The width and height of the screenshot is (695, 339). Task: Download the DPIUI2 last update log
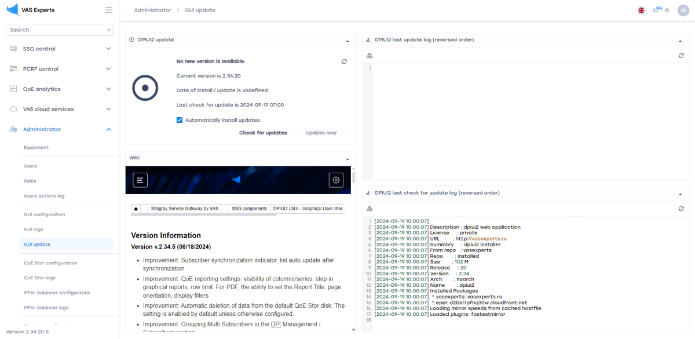pos(370,56)
